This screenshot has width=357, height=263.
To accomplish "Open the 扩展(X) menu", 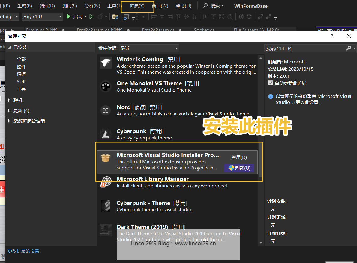I will point(137,6).
